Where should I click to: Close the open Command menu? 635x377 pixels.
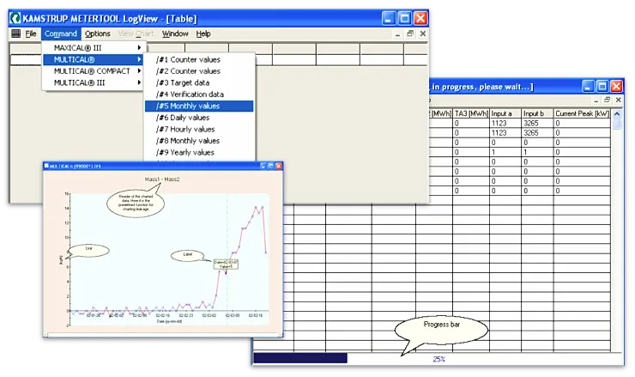(61, 33)
